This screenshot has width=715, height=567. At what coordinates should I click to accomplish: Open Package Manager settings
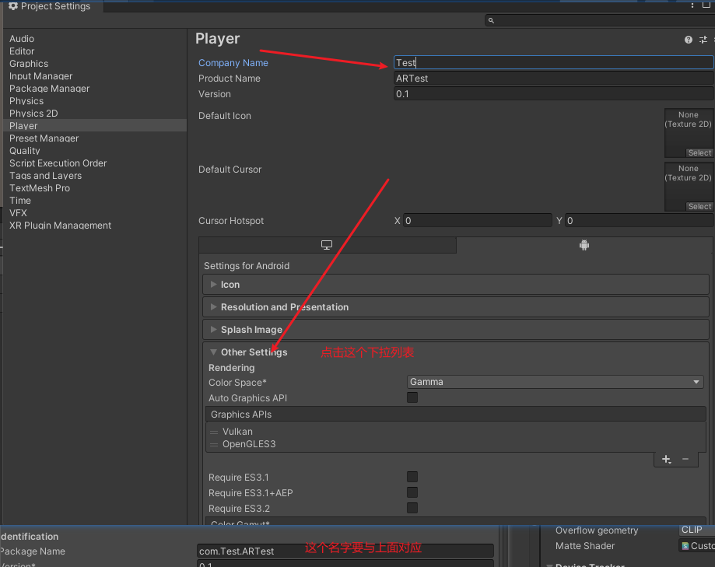(49, 89)
